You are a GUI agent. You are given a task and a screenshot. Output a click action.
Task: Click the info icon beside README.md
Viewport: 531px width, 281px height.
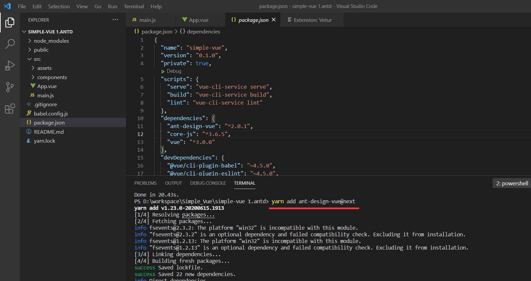coord(29,132)
